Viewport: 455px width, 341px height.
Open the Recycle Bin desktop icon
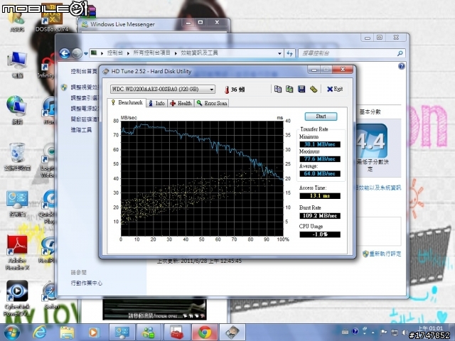[17, 156]
